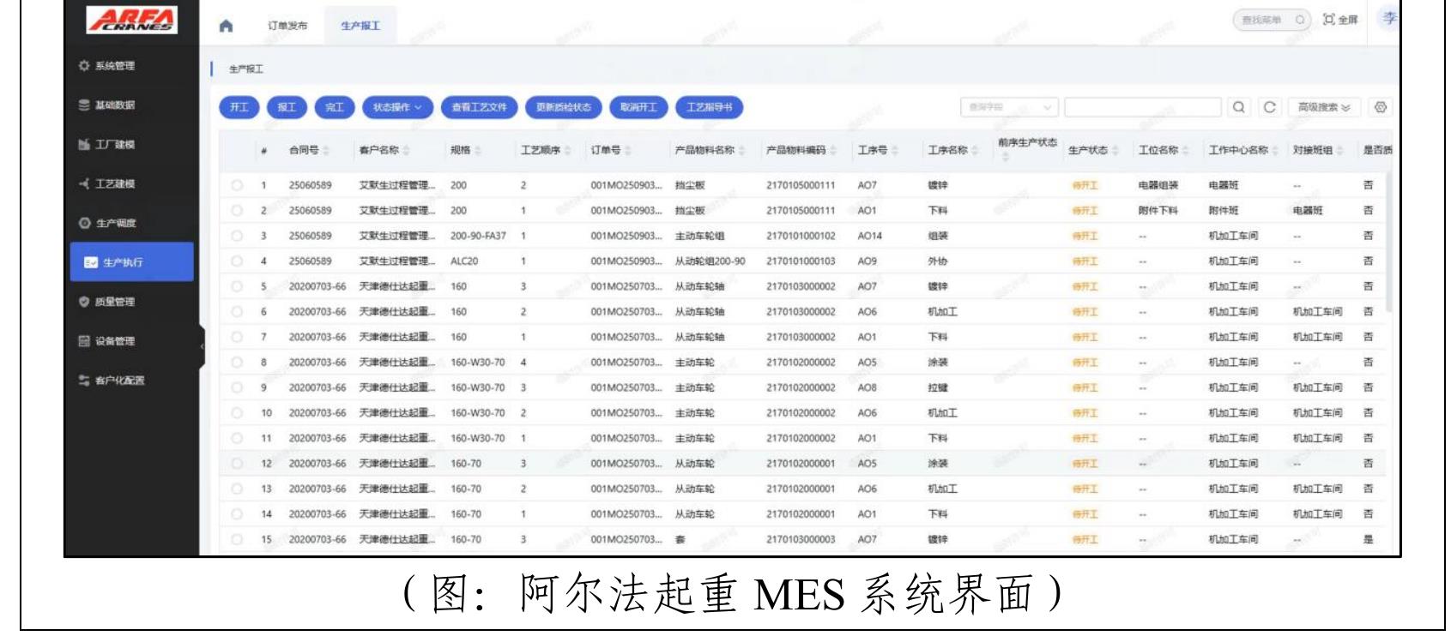
Task: Collapse the sidebar with its edge handle
Action: pyautogui.click(x=203, y=347)
